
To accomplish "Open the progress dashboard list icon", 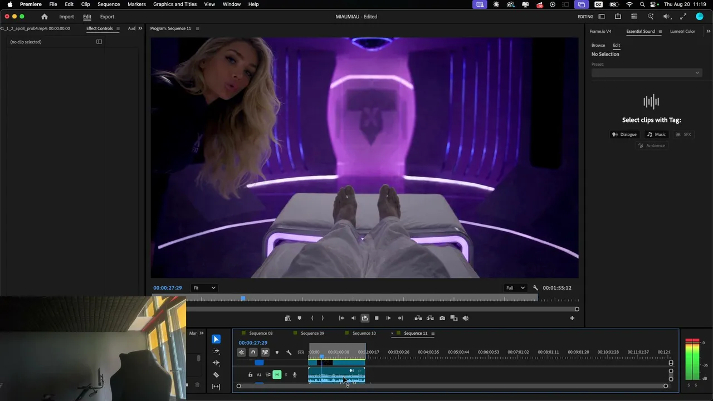I will pos(634,17).
